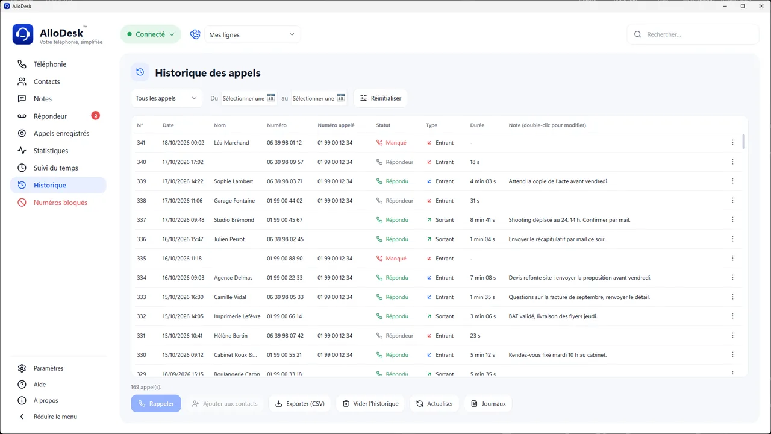Open options menu for call 333
Viewport: 771px width, 434px height.
coord(732,297)
